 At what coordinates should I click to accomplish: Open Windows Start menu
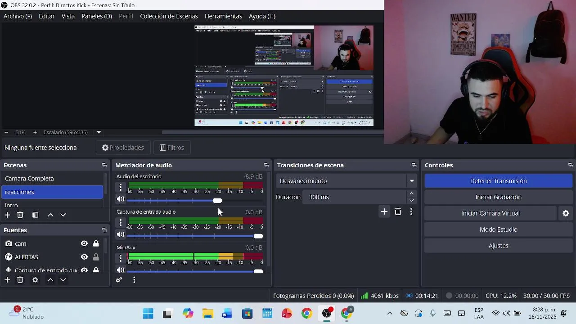coord(148,314)
